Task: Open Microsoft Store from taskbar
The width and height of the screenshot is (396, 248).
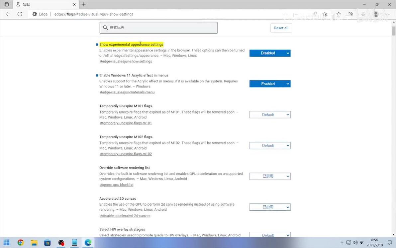Action: pos(47,242)
